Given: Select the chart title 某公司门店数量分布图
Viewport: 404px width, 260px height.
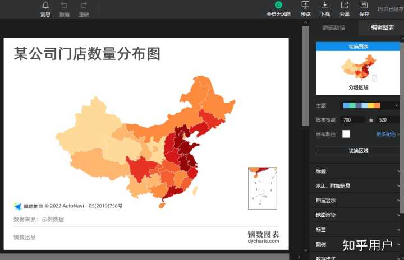Looking at the screenshot, I should [87, 54].
